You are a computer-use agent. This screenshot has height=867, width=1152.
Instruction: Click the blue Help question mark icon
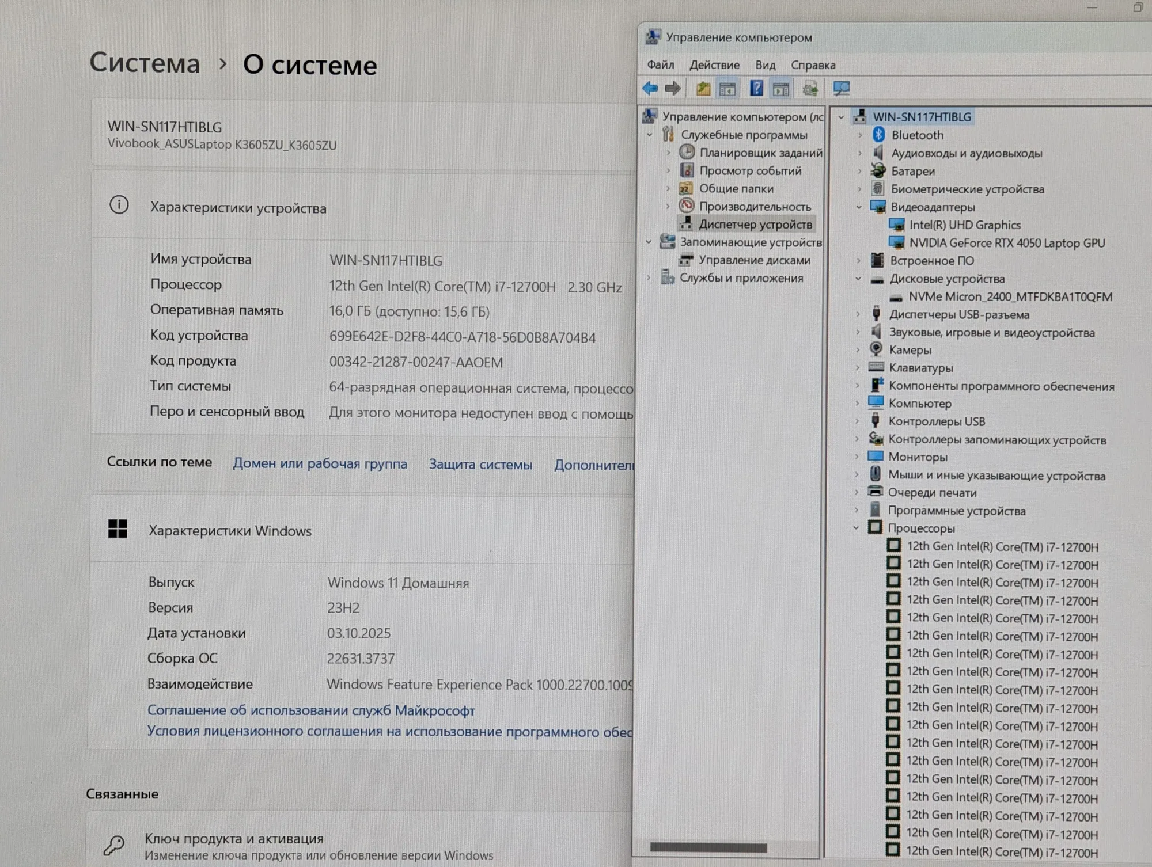[756, 89]
